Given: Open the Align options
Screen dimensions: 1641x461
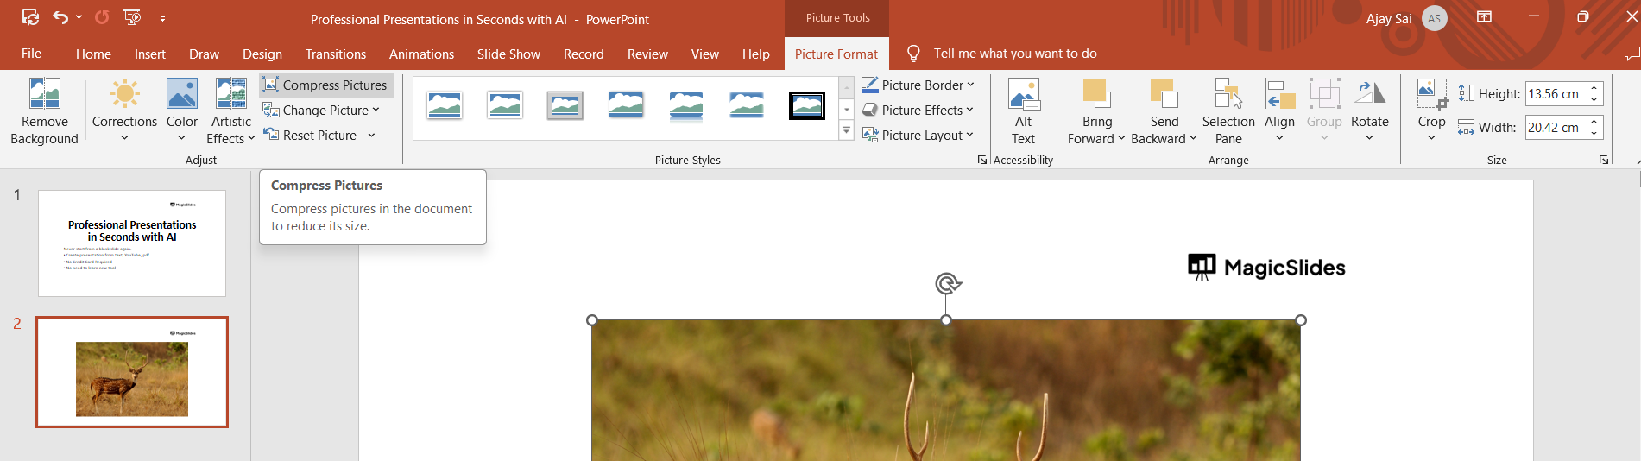Looking at the screenshot, I should pos(1279,111).
